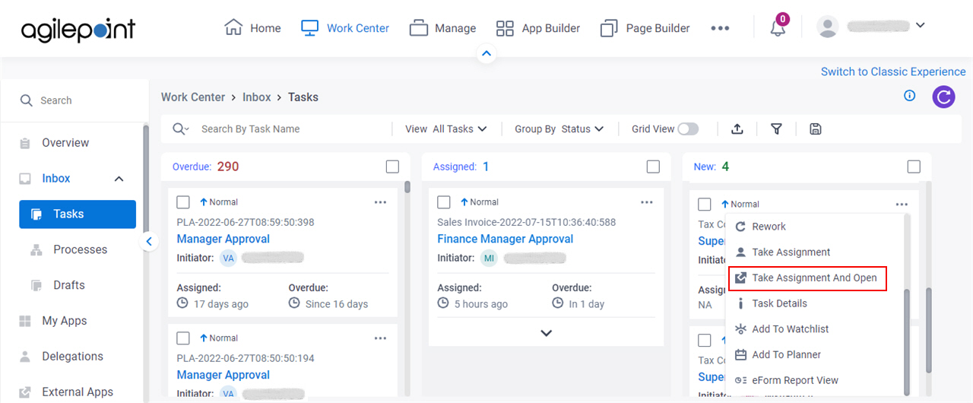Click the purple refresh button
Viewport: 973px width, 403px height.
(943, 97)
